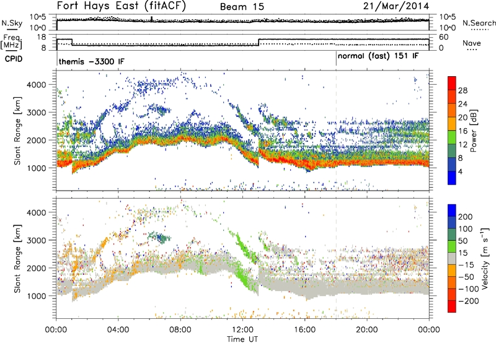Click the '12' tick on Power color bar
Image resolution: width=496 pixels, height=343 pixels.
(x=463, y=145)
